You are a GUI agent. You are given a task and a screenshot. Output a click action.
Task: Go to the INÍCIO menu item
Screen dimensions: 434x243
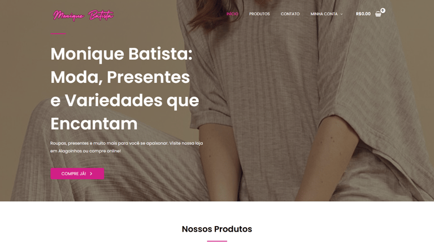point(232,14)
